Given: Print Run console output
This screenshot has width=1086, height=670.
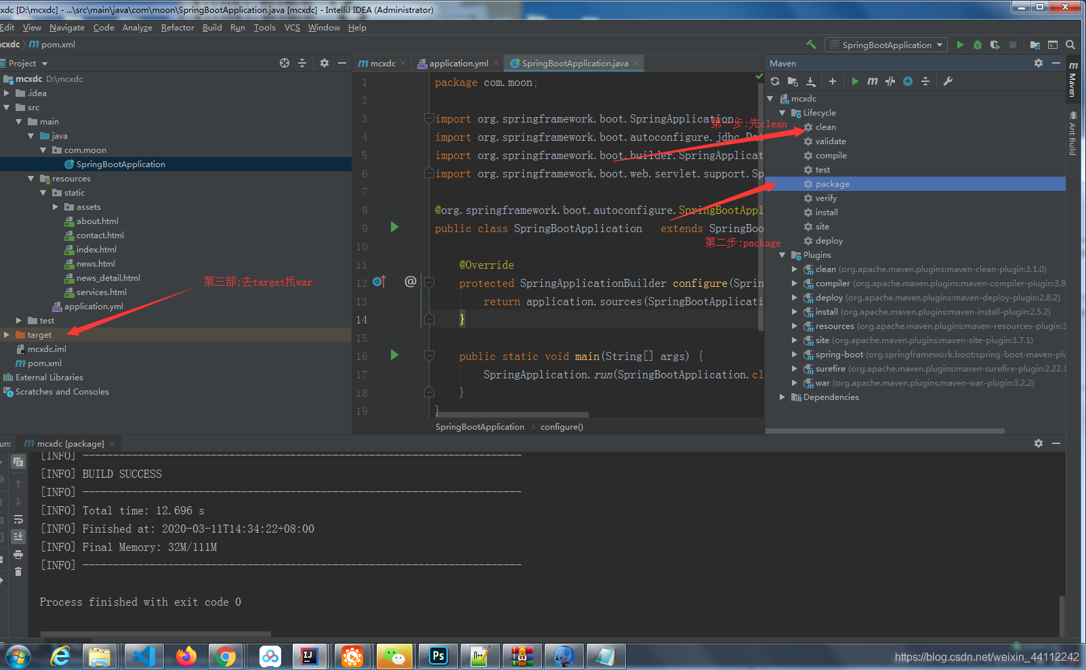Looking at the screenshot, I should 18,554.
